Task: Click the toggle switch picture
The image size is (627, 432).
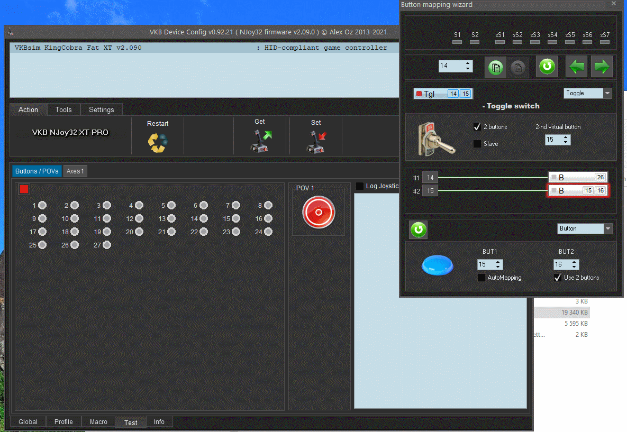Action: pos(435,139)
